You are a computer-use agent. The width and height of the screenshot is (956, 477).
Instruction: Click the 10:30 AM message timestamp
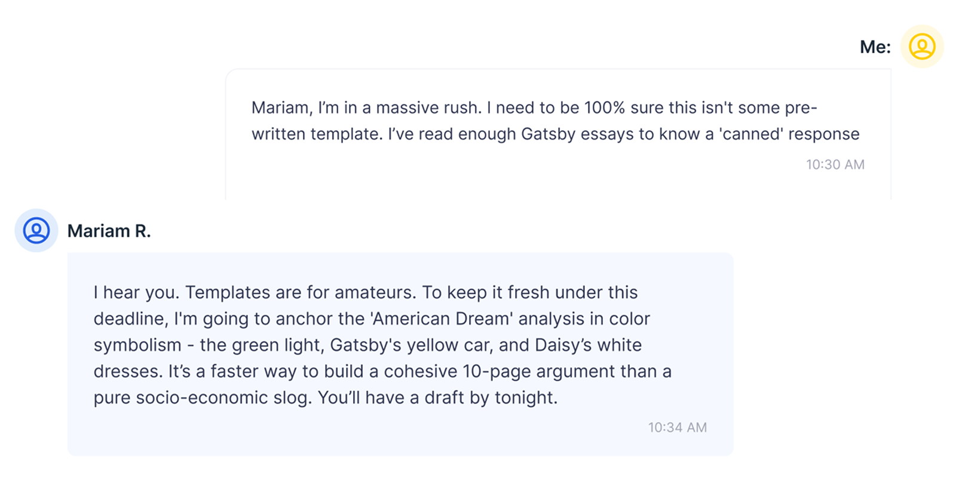coord(835,165)
